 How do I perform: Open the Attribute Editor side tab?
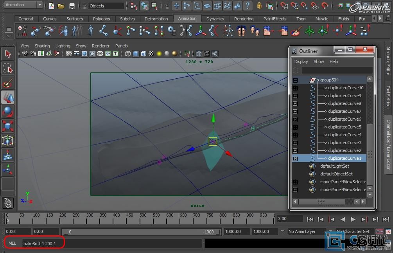(388, 61)
